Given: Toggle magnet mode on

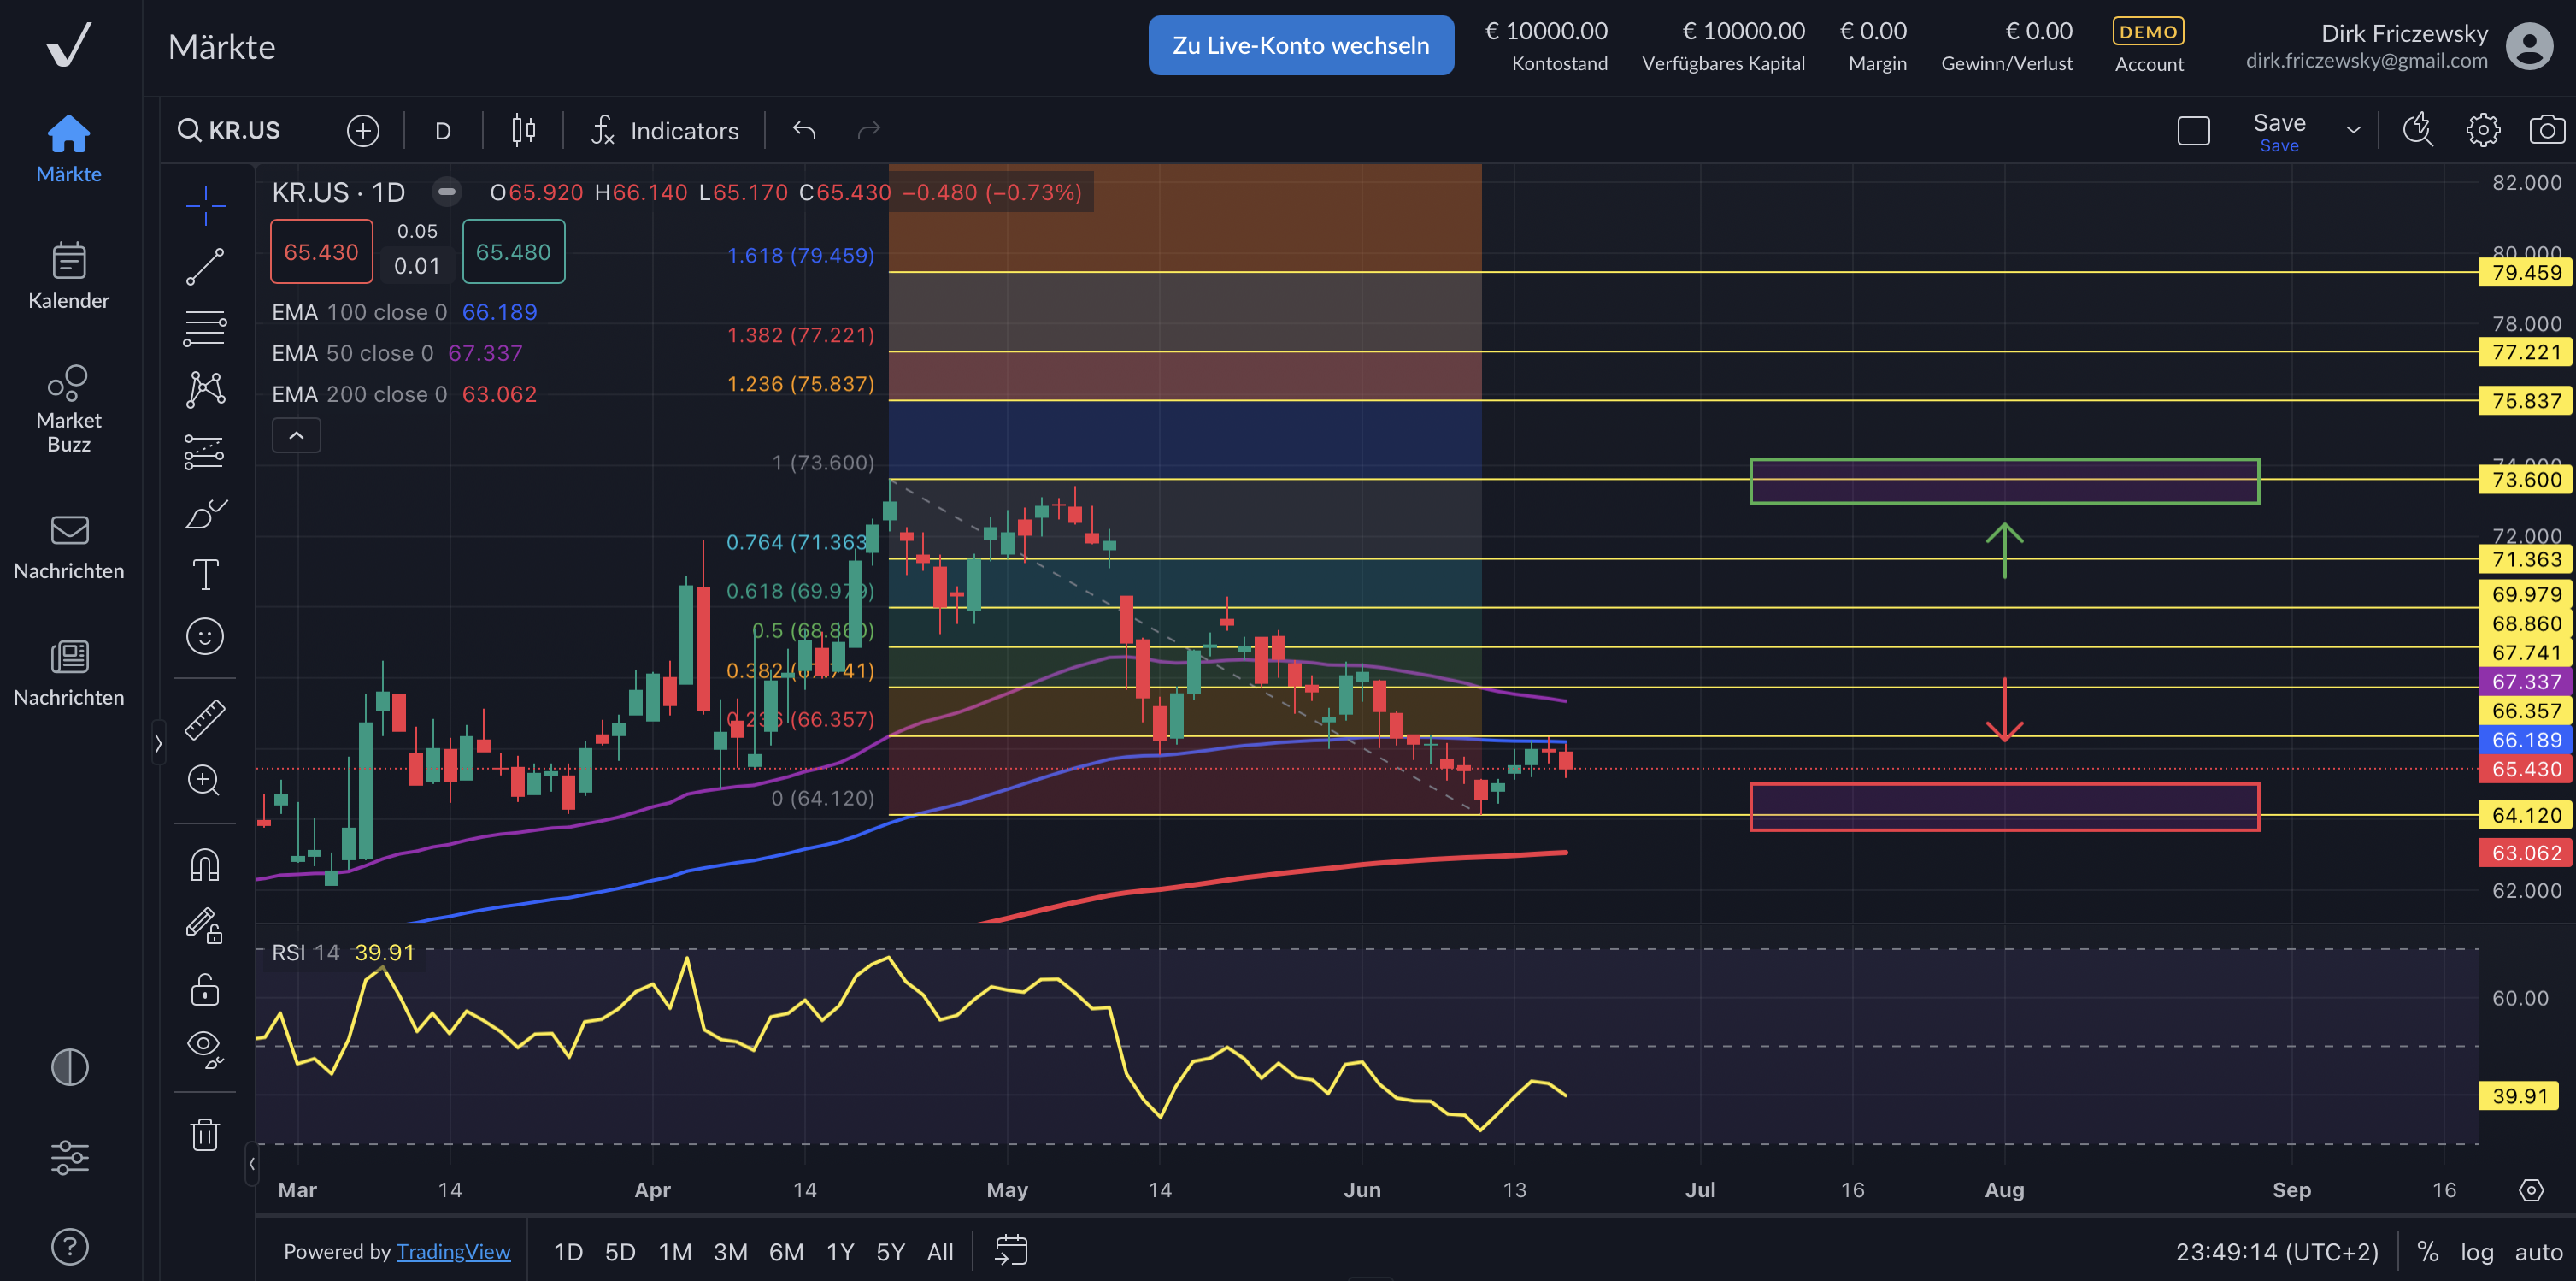Looking at the screenshot, I should point(205,865).
